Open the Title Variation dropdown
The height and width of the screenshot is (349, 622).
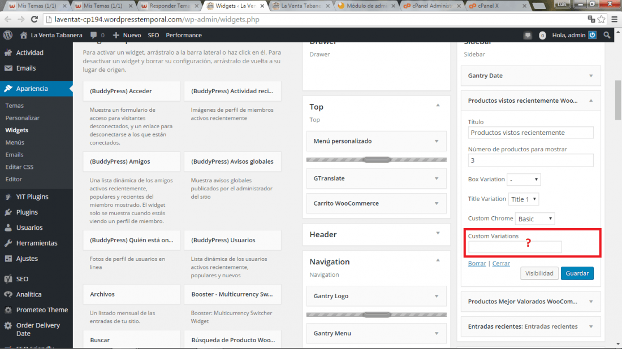pos(523,199)
